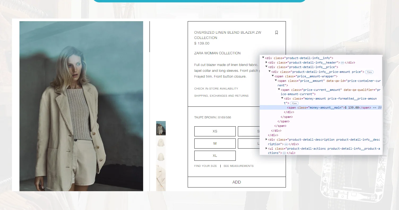399x210 pixels.
Task: Select size XL
Action: [215, 155]
